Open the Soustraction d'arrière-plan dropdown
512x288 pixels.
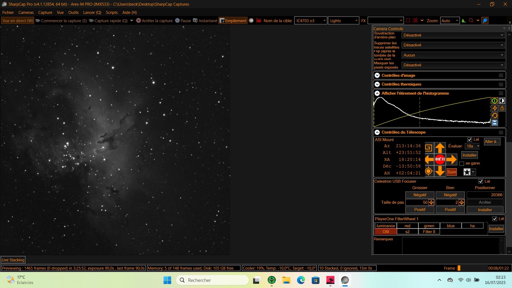[x=453, y=35]
